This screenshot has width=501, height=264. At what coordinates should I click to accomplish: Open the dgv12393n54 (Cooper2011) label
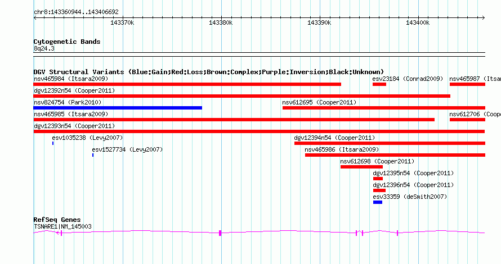coord(74,126)
